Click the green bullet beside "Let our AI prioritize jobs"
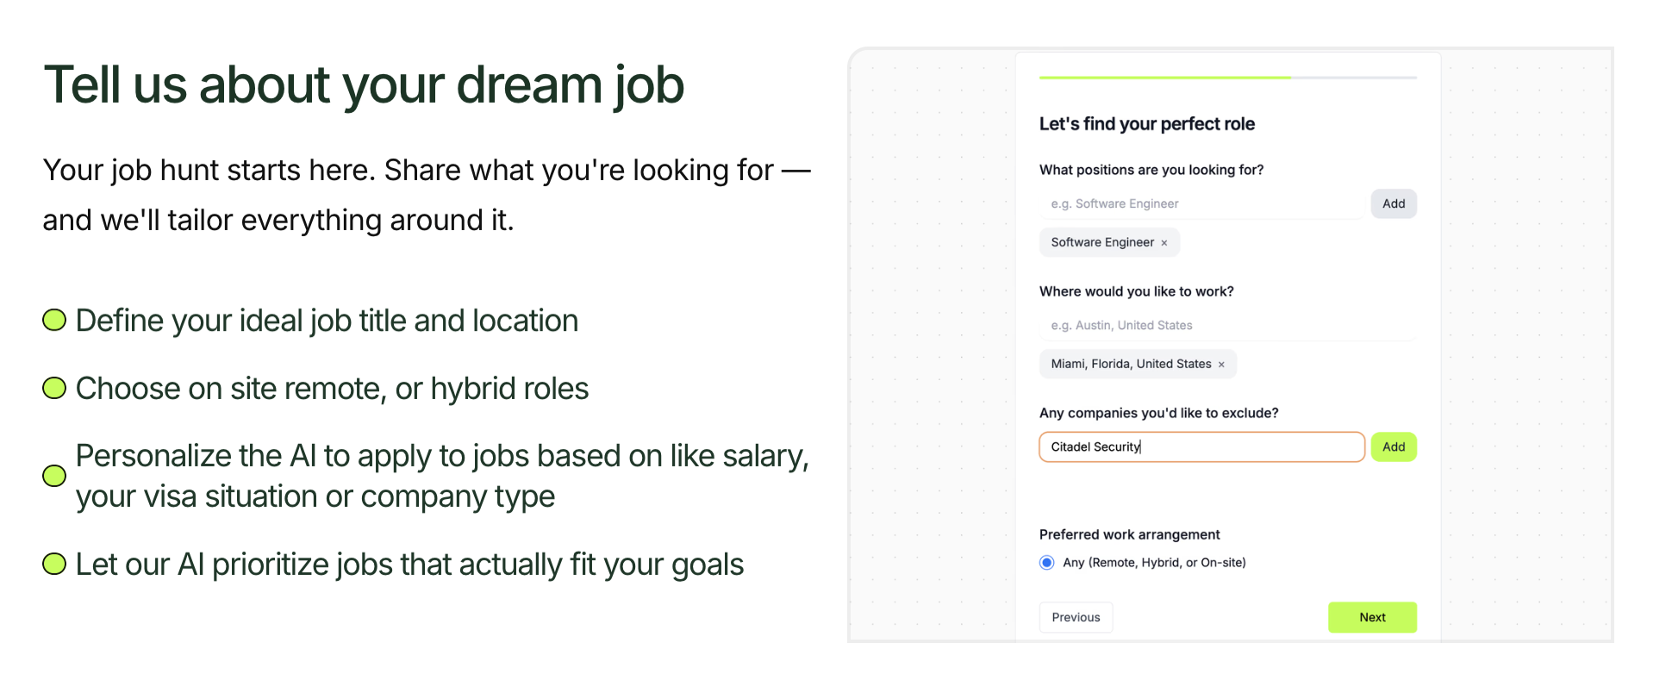The height and width of the screenshot is (693, 1672). click(x=53, y=563)
